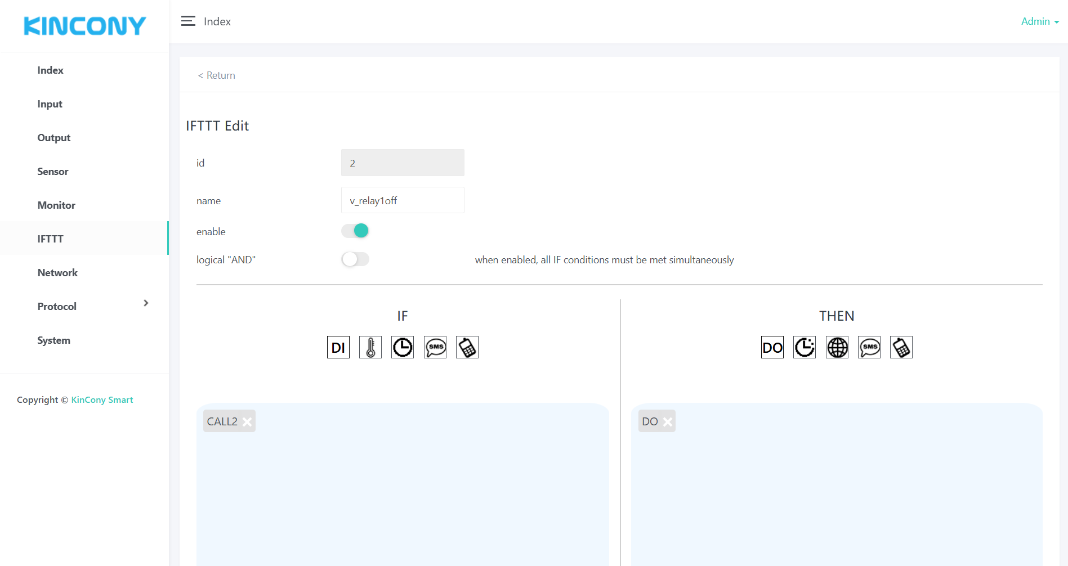
Task: Go to the Sensor menu item
Action: click(53, 172)
